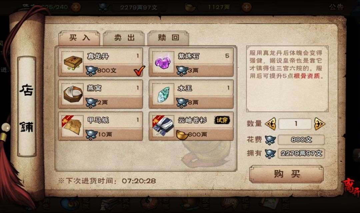Choose the 燕窝 bird nest icon
The image size is (360, 213).
tap(73, 94)
